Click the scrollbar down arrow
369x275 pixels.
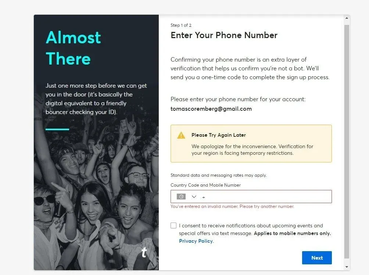pos(347,267)
